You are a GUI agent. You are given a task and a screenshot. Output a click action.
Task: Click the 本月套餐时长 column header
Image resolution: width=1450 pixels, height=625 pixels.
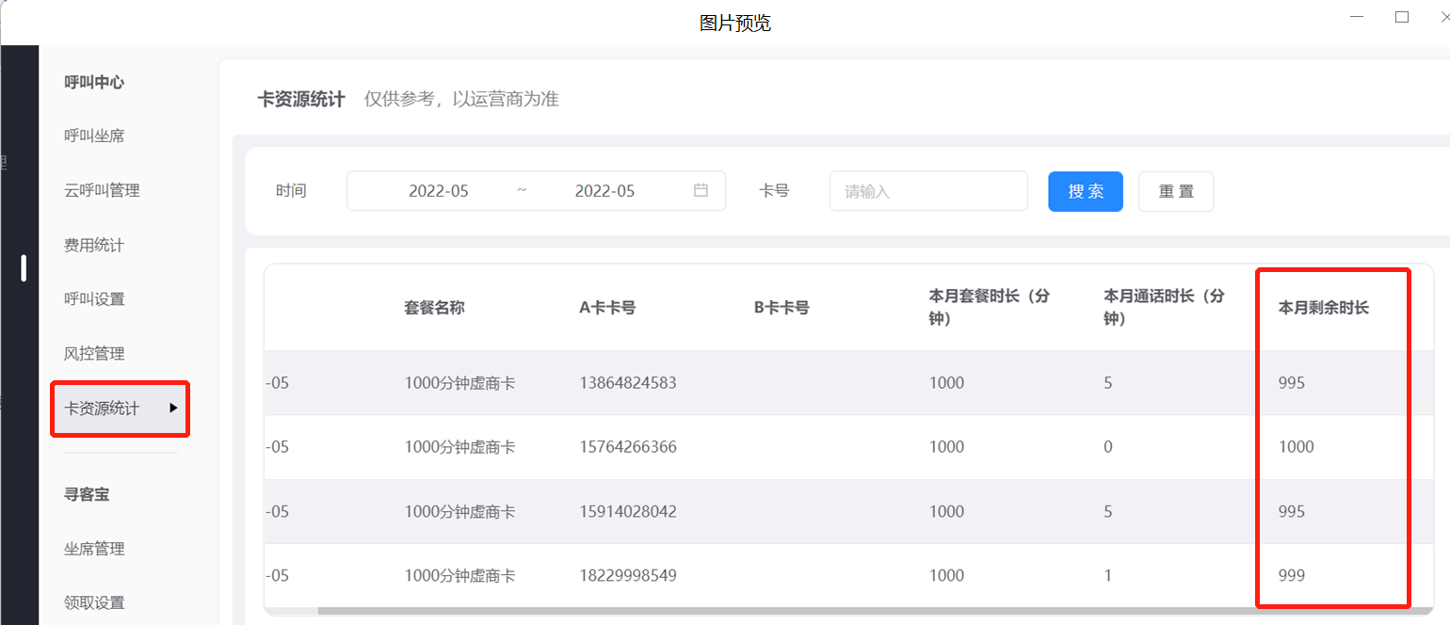click(989, 308)
